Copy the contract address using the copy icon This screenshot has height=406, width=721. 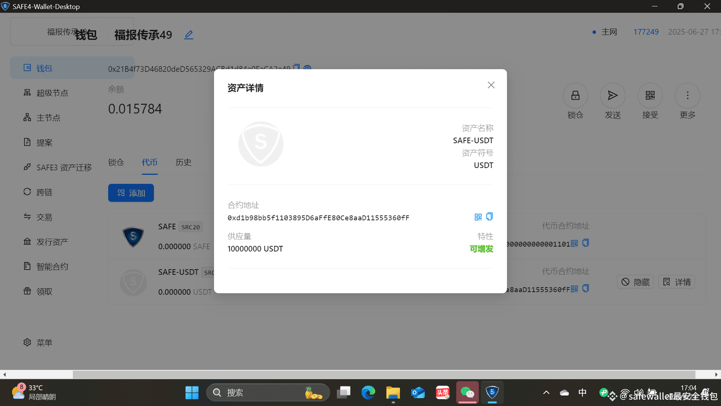pos(489,216)
